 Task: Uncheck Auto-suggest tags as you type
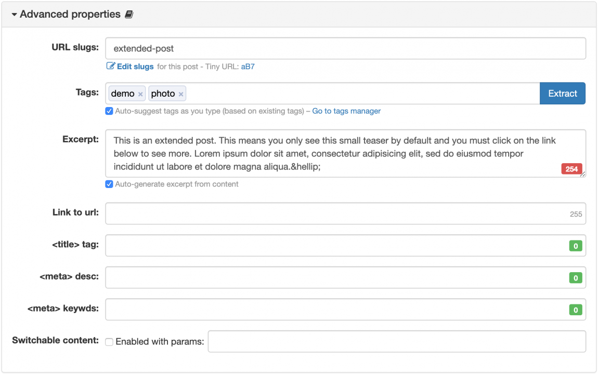click(109, 111)
